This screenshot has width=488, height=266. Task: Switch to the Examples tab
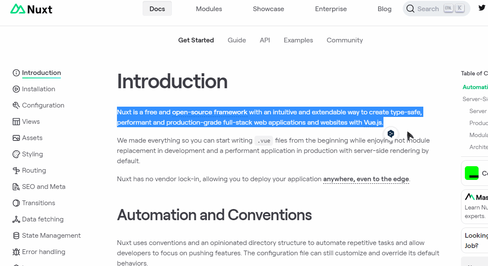pos(298,40)
